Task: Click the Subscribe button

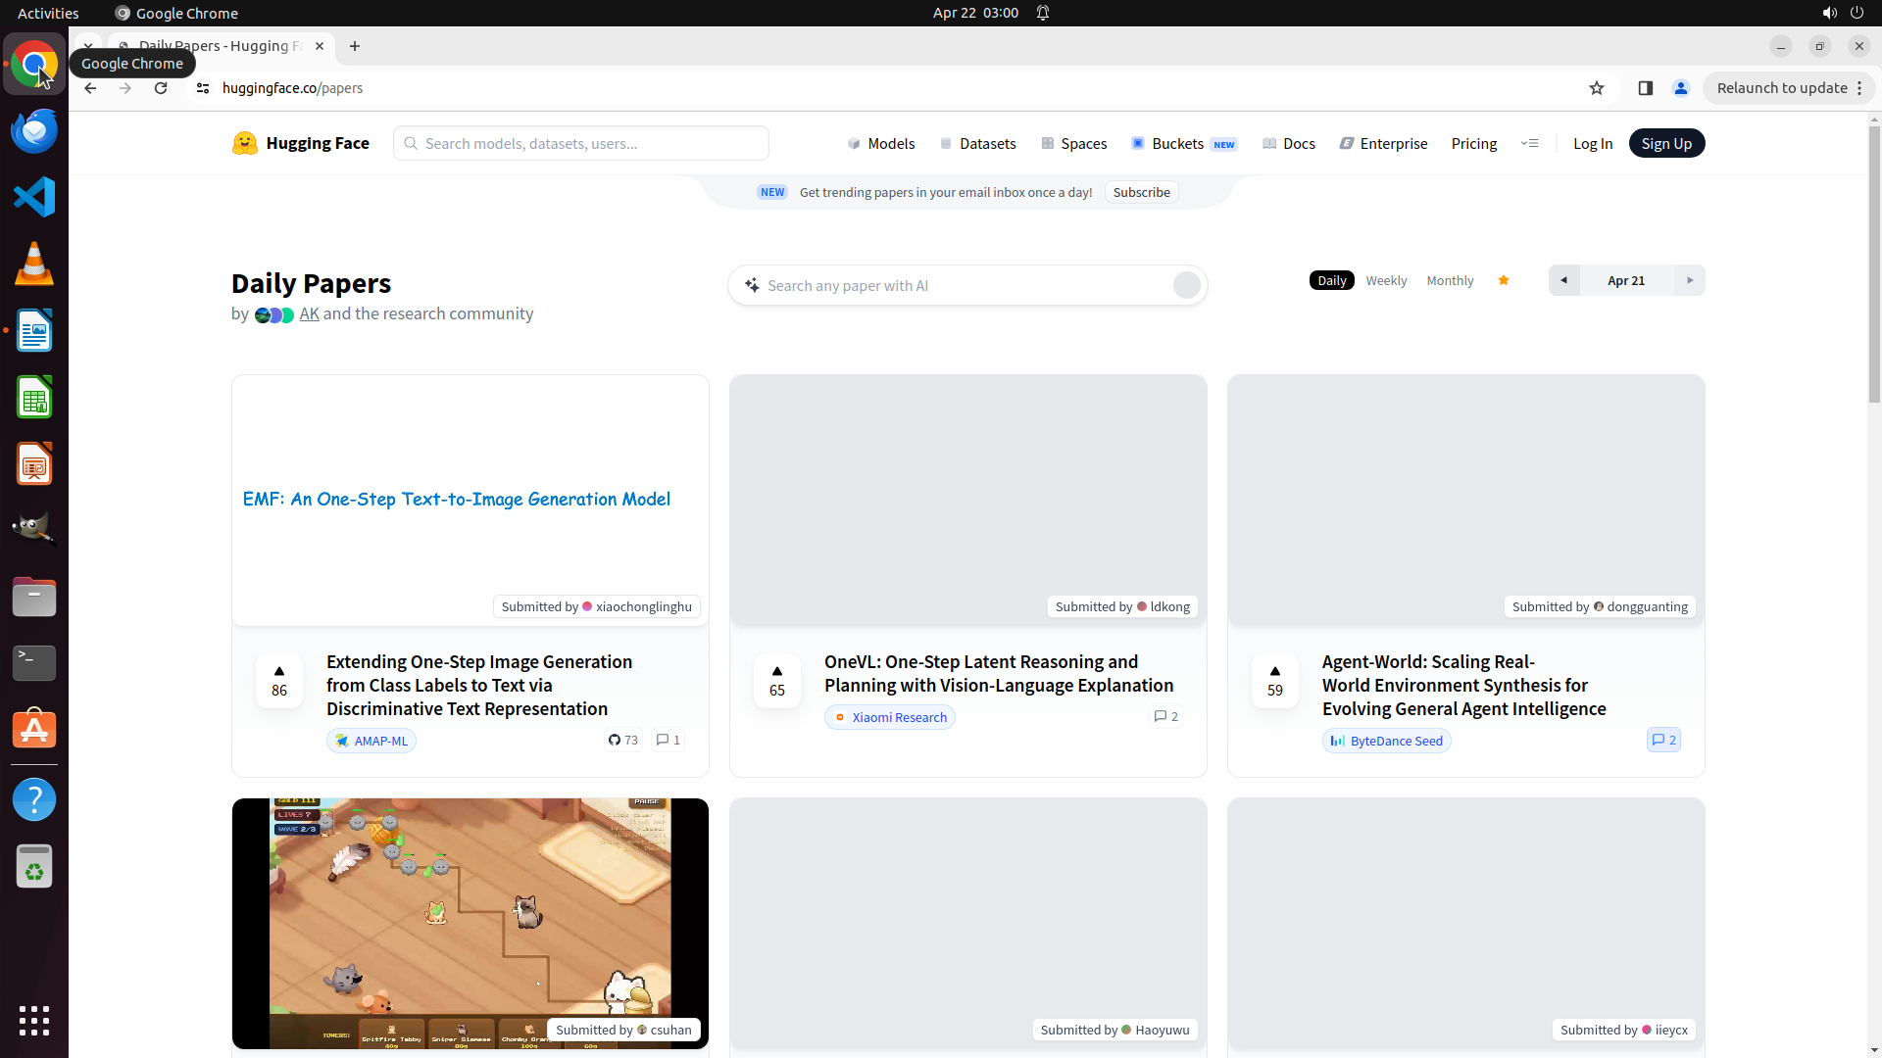Action: pos(1141,192)
